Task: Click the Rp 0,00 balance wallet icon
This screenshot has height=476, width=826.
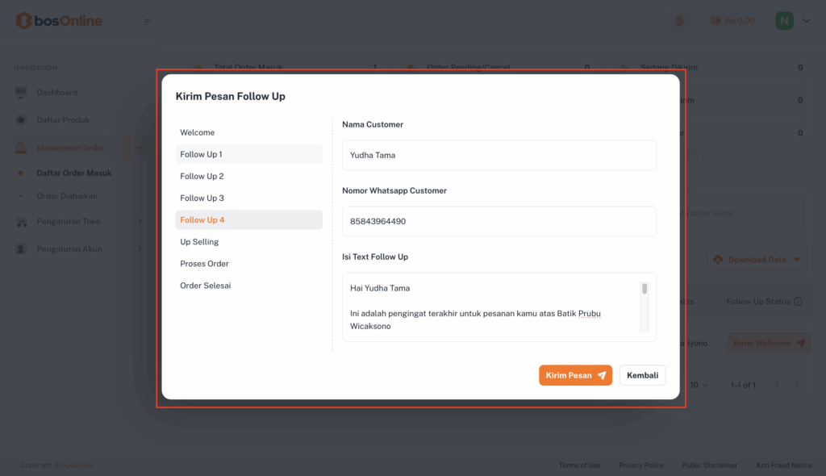Action: [x=715, y=21]
